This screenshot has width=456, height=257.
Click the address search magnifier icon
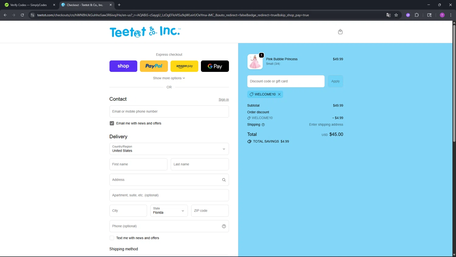(224, 180)
